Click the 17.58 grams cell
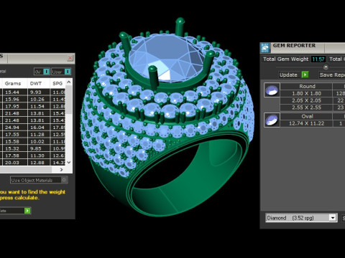Screen dimensions: 345x258 [x=14, y=156]
